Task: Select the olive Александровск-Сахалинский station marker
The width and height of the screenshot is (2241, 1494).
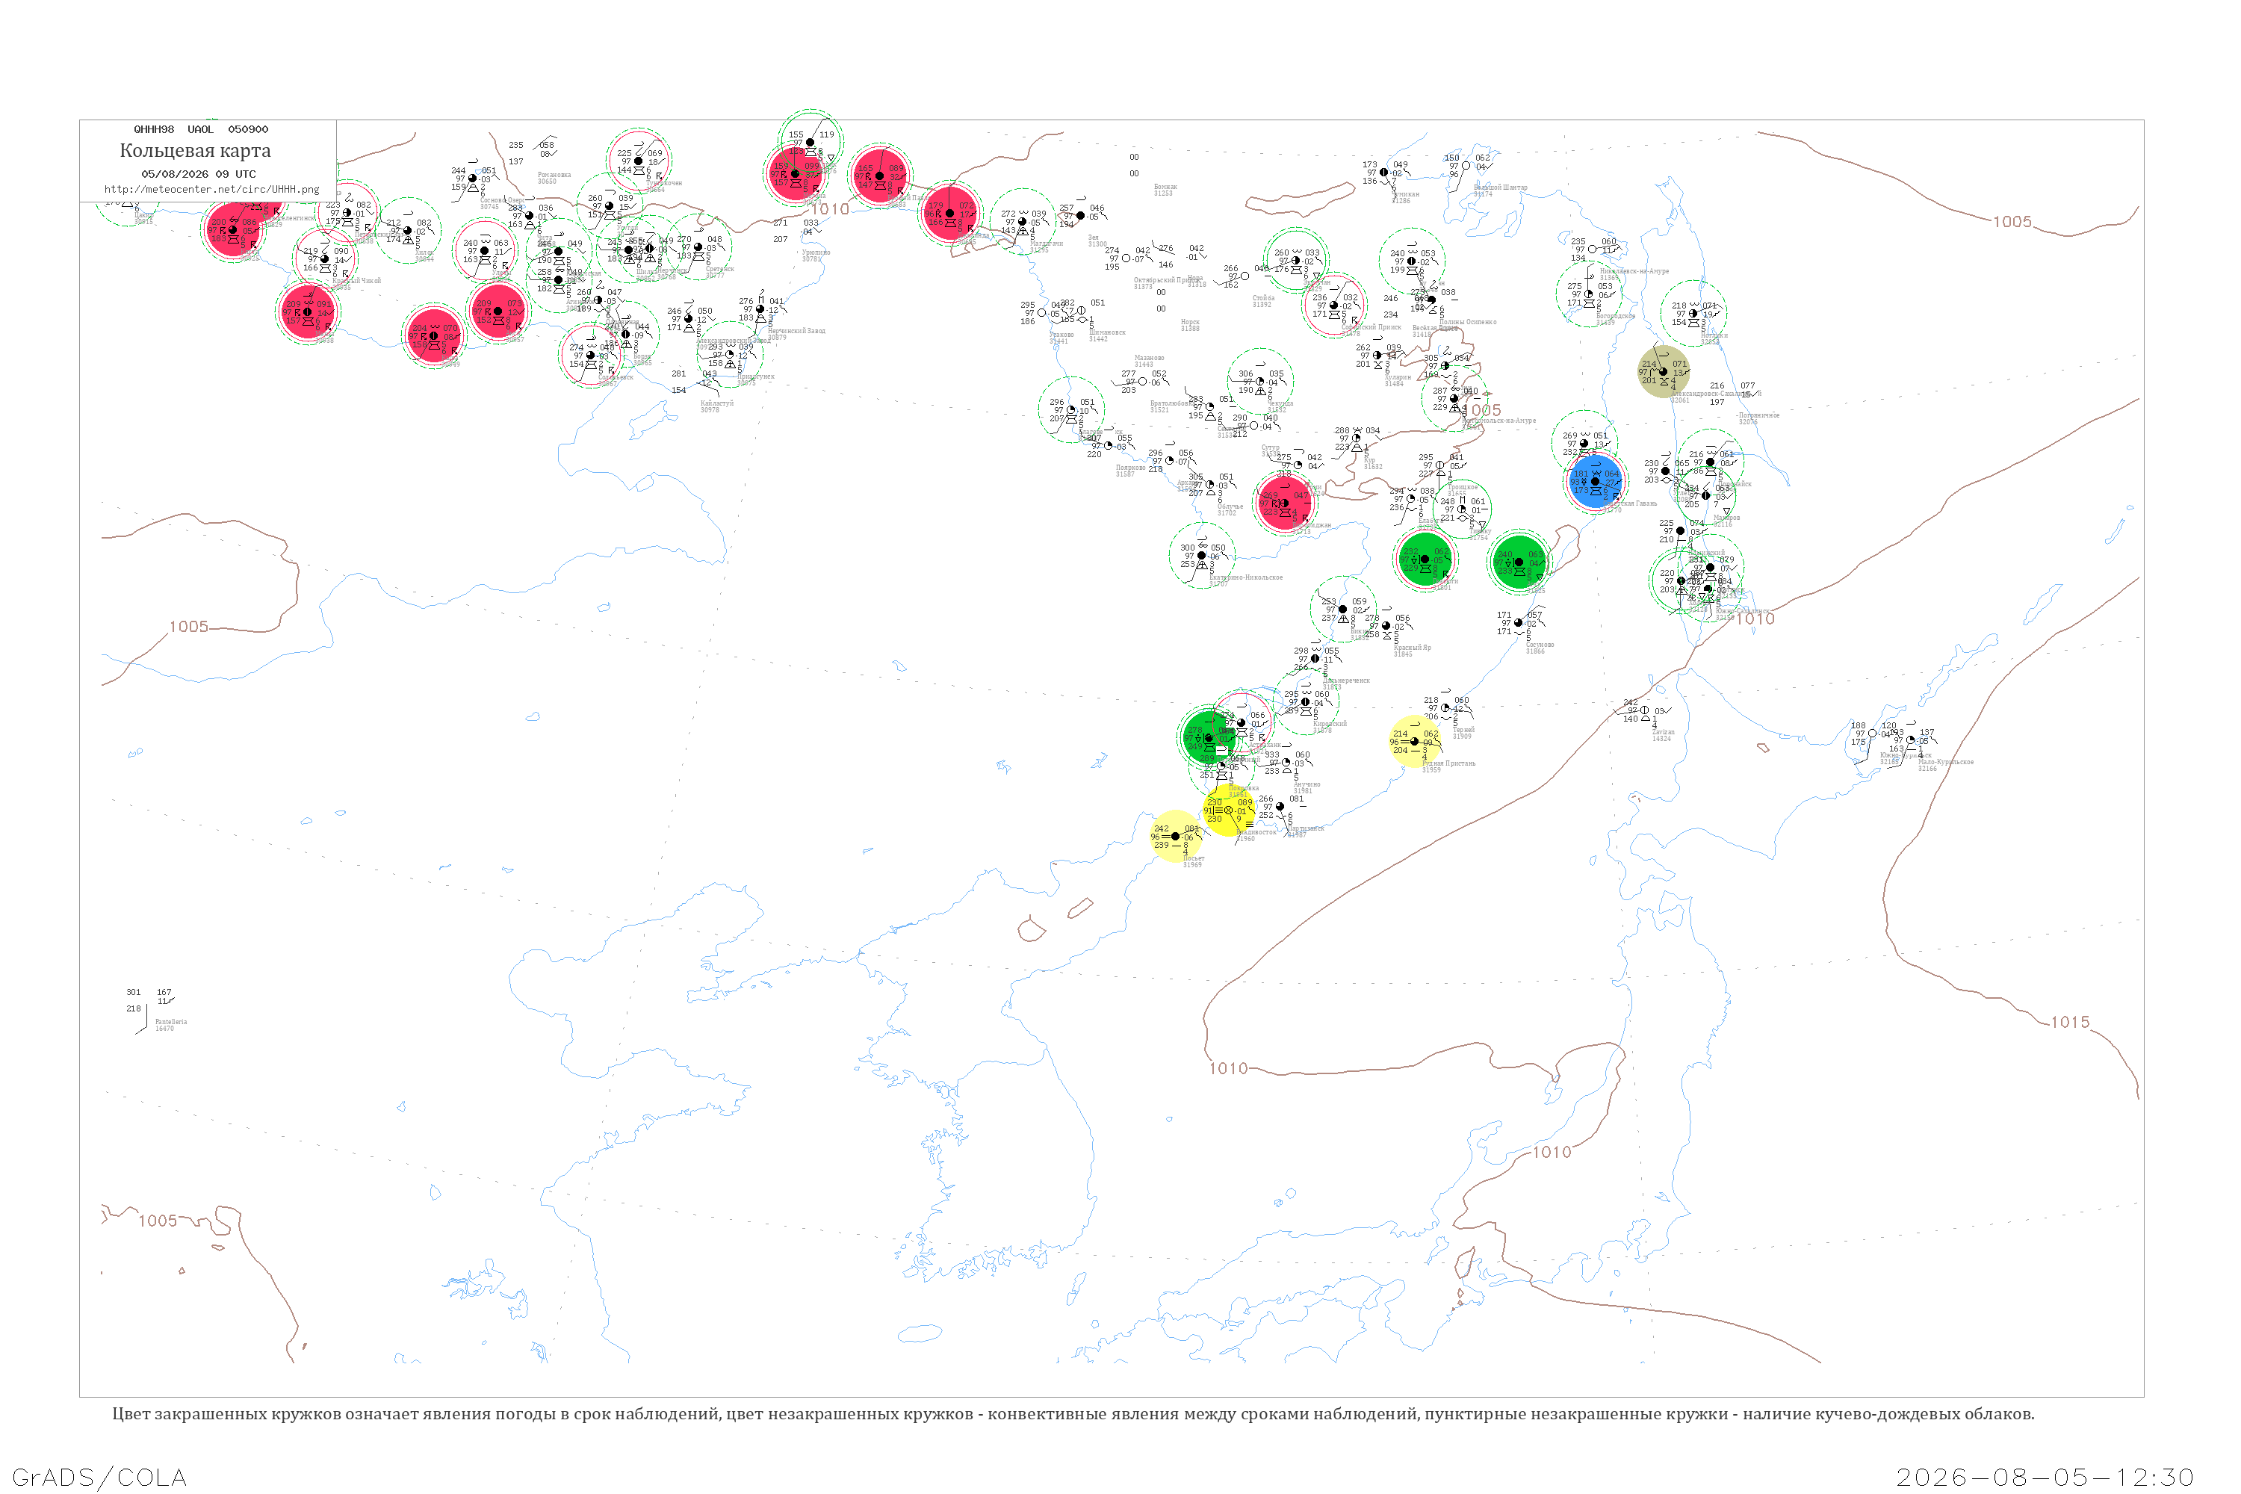Action: 1664,371
